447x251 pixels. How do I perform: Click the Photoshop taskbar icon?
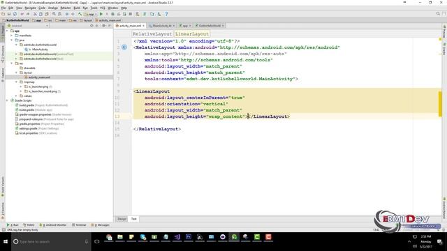click(189, 237)
